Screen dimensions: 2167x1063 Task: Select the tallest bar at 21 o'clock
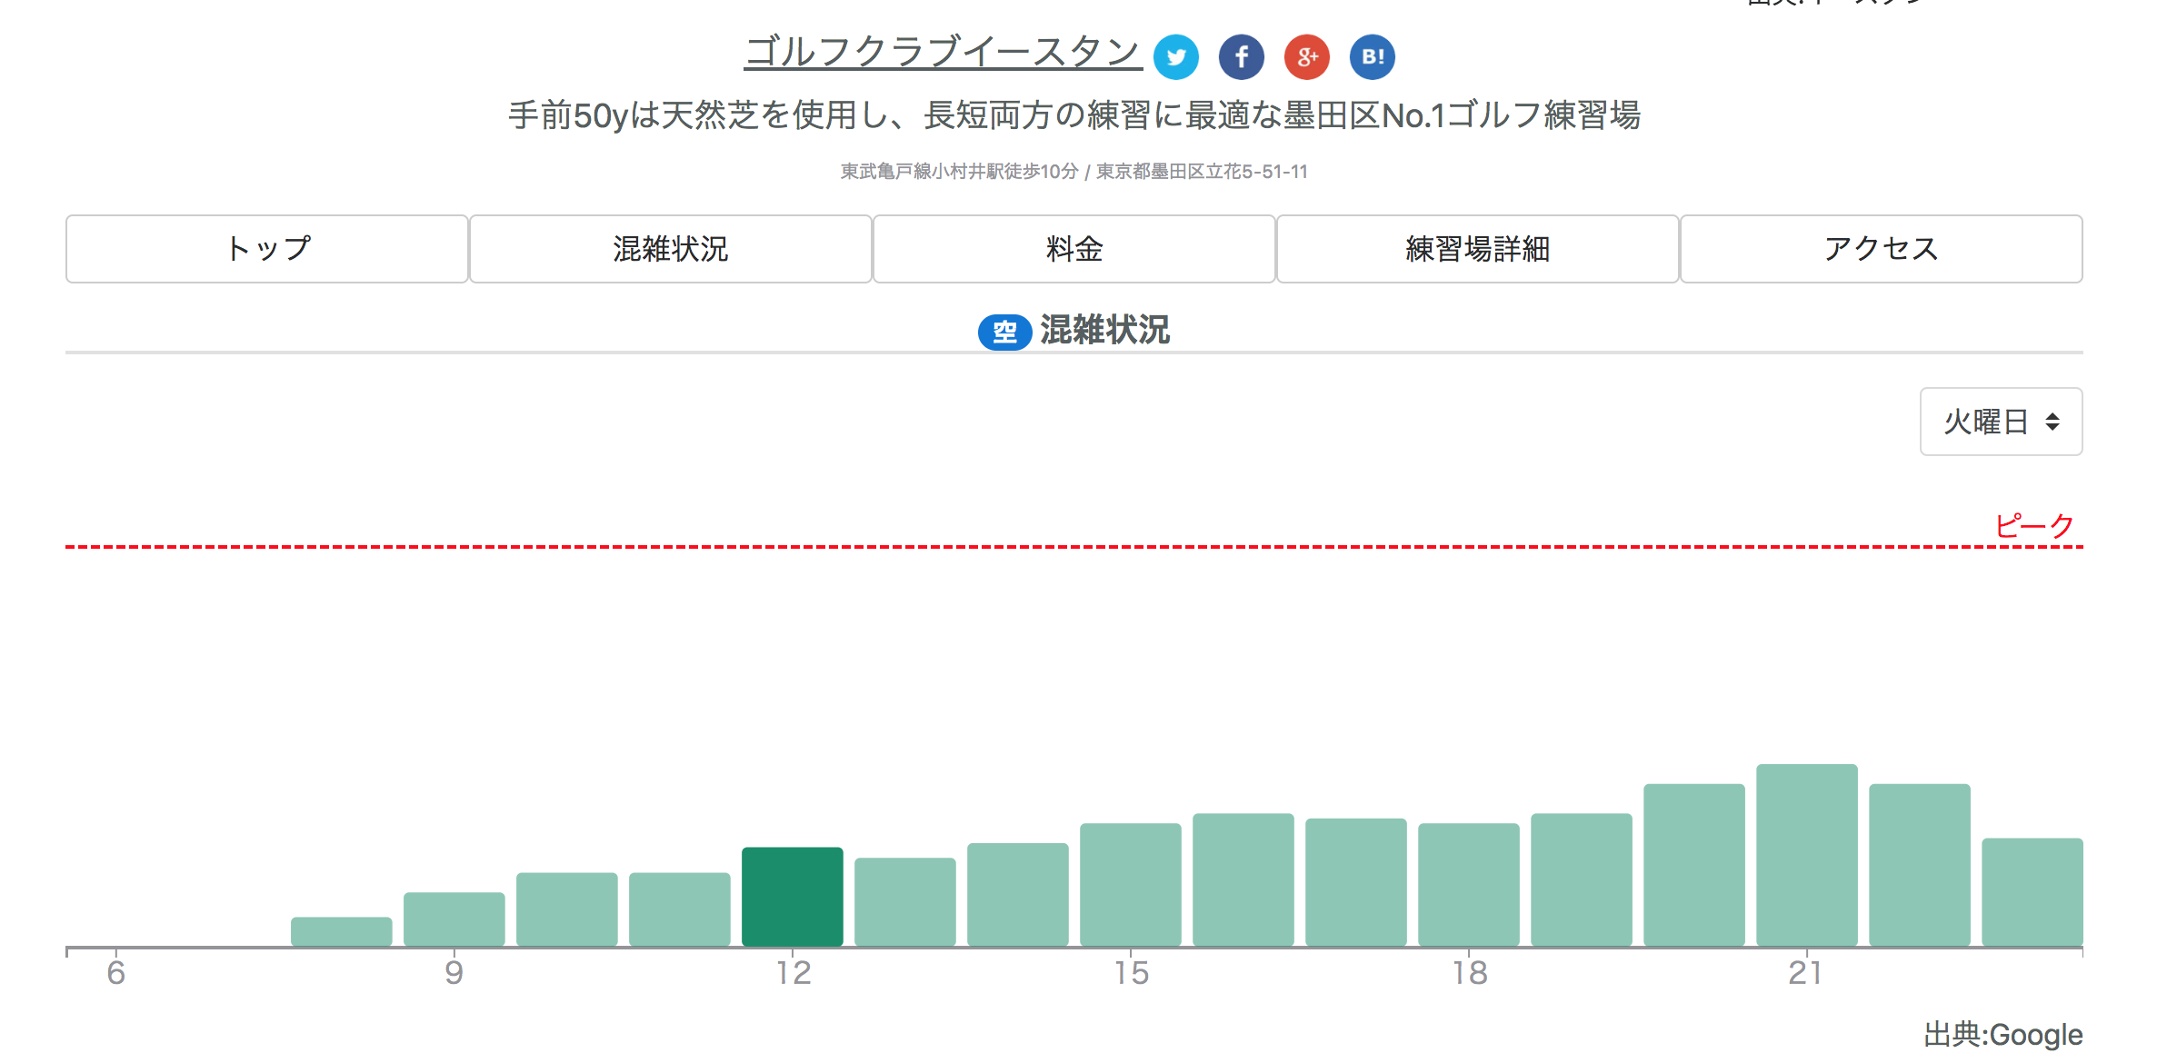(x=1807, y=855)
